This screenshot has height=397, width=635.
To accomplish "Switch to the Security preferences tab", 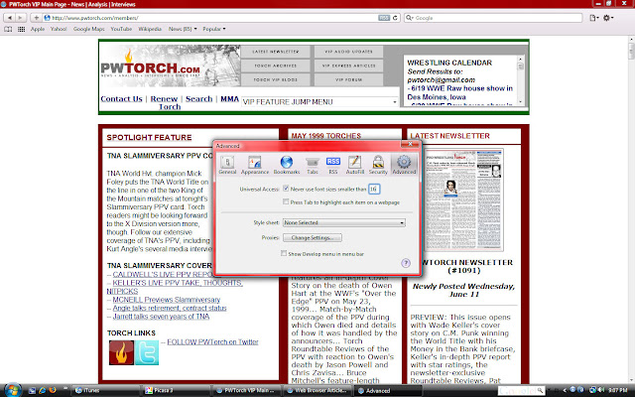I will (x=378, y=165).
